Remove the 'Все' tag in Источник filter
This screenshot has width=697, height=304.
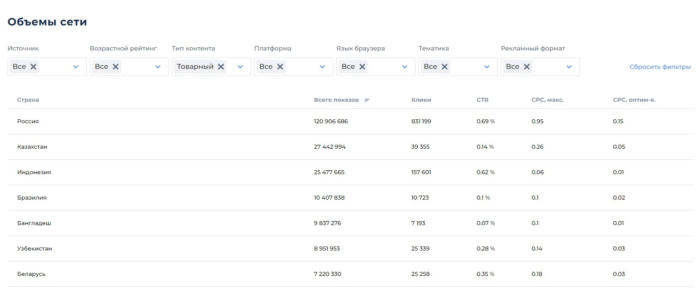33,67
